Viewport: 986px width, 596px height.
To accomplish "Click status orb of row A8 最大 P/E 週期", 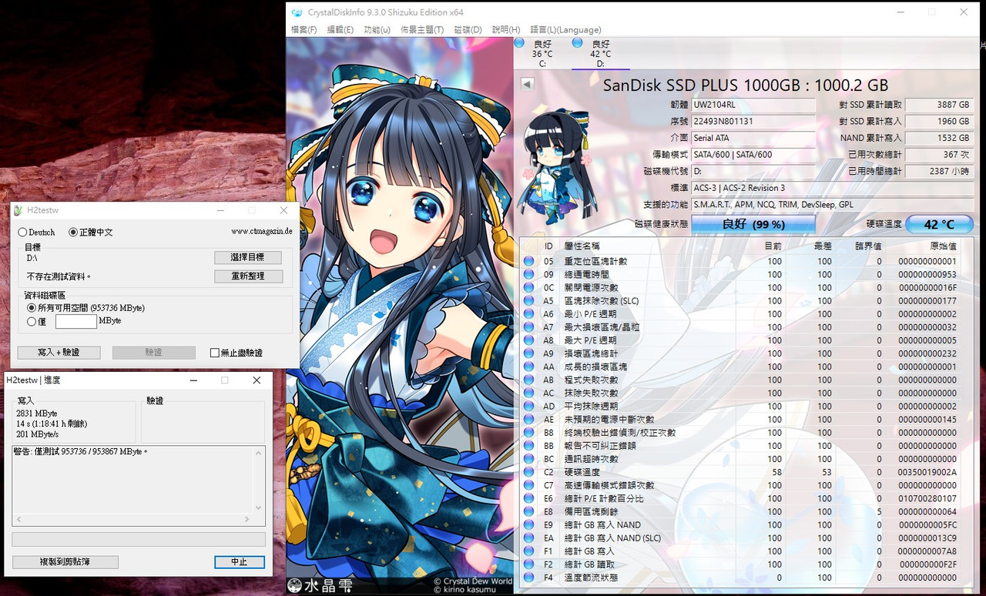I will [x=528, y=340].
